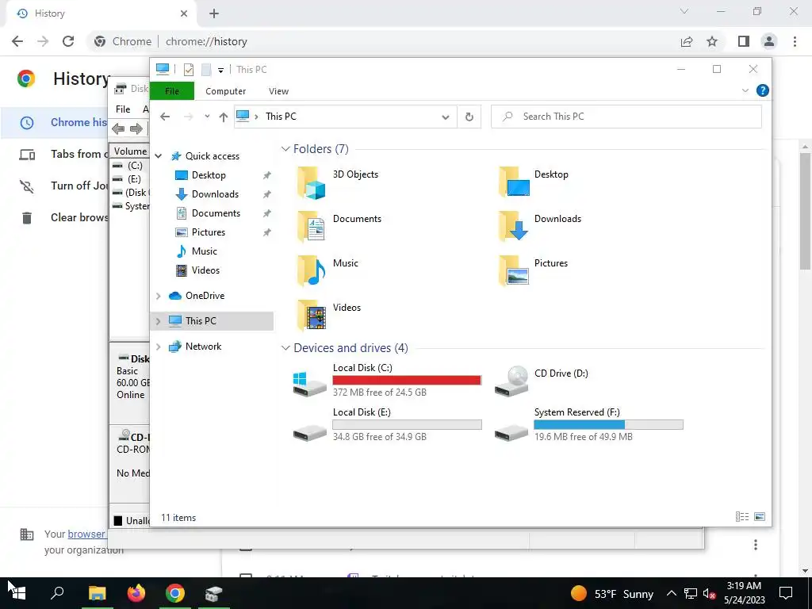Expand the ribbon chevron
The image size is (812, 609).
pos(745,90)
